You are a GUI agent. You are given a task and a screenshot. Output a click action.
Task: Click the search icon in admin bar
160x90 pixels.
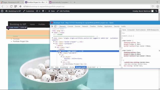[x=156, y=11]
